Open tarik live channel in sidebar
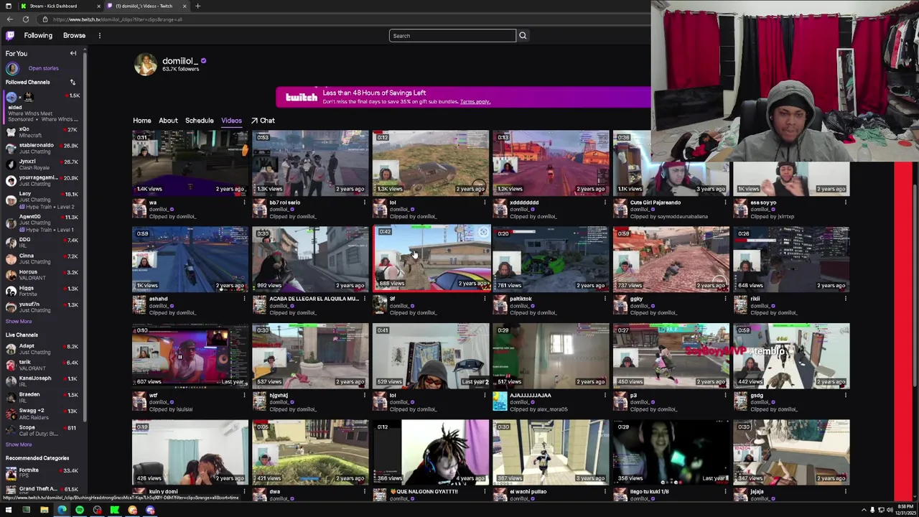Viewport: 919px width, 517px height. tap(42, 365)
